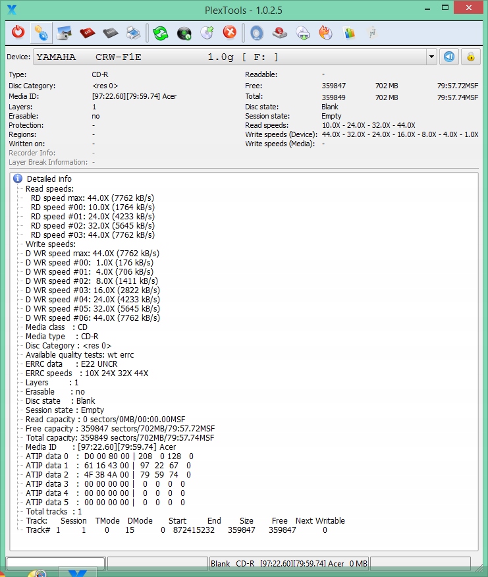Select the 'ATIP data 1' row
488x577 pixels.
109,466
